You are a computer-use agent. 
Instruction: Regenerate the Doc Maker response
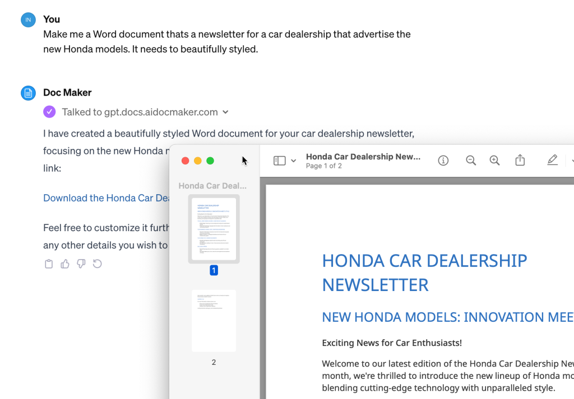pyautogui.click(x=97, y=264)
